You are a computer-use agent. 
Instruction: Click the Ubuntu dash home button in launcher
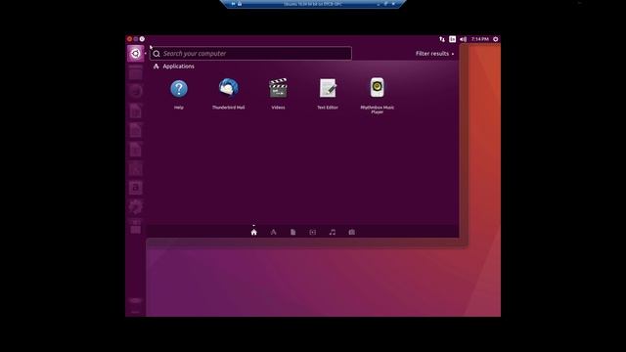(135, 54)
